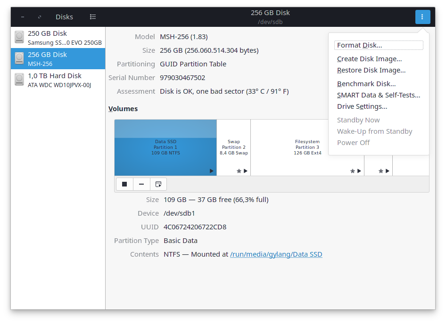Click the Samsung SSD drive icon in sidebar
The image size is (446, 324).
tap(19, 37)
